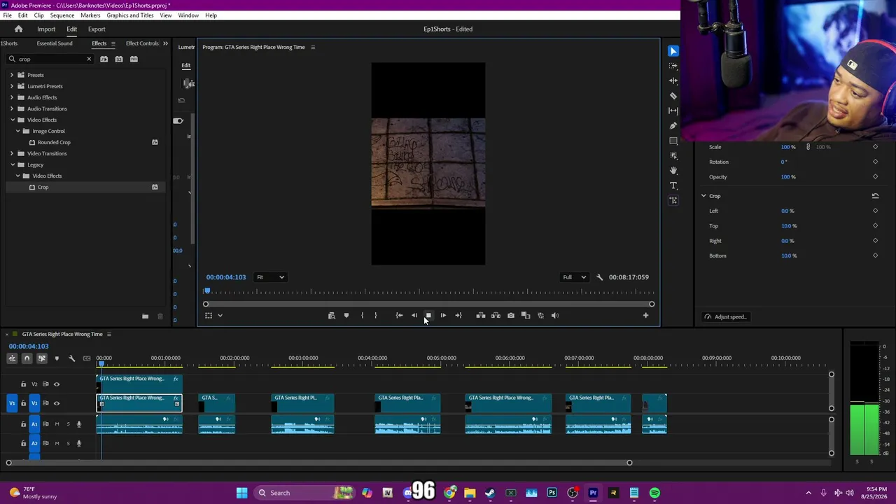Open the Graphics and Titles menu
This screenshot has width=896, height=504.
130,15
